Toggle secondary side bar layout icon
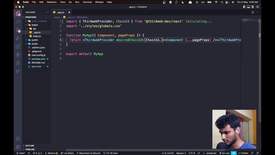275x155 pixels. click(252, 7)
